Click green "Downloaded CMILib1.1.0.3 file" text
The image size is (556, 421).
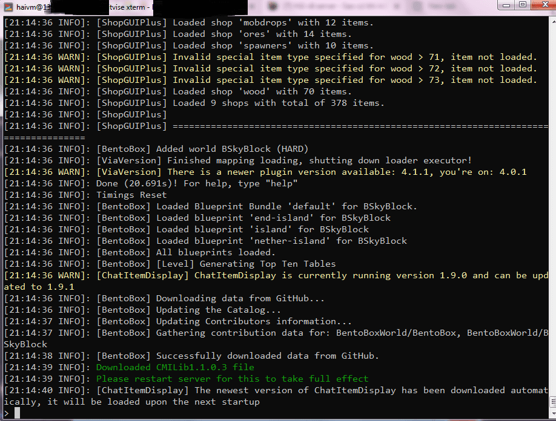point(175,367)
